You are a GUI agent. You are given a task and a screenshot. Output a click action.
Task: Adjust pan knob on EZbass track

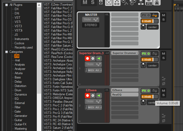[143, 102]
